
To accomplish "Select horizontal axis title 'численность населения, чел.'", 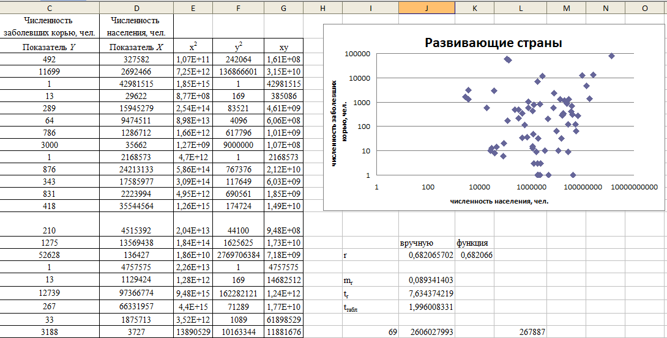I will (499, 200).
